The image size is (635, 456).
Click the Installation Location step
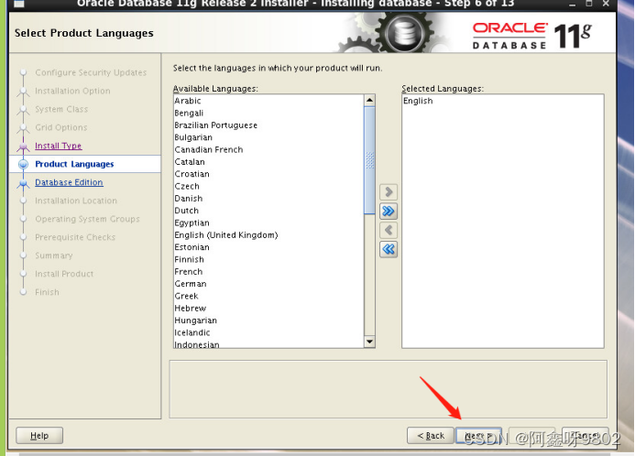click(x=76, y=201)
